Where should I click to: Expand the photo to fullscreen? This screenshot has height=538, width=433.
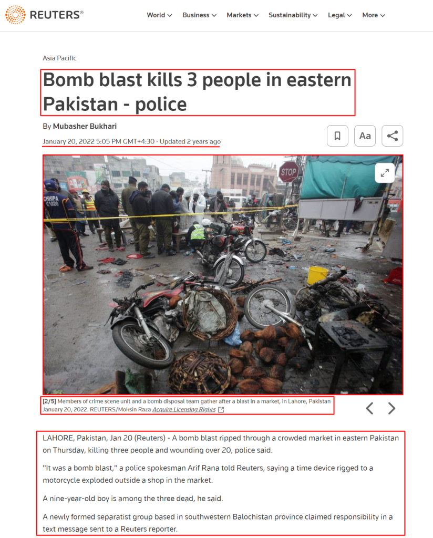[385, 173]
